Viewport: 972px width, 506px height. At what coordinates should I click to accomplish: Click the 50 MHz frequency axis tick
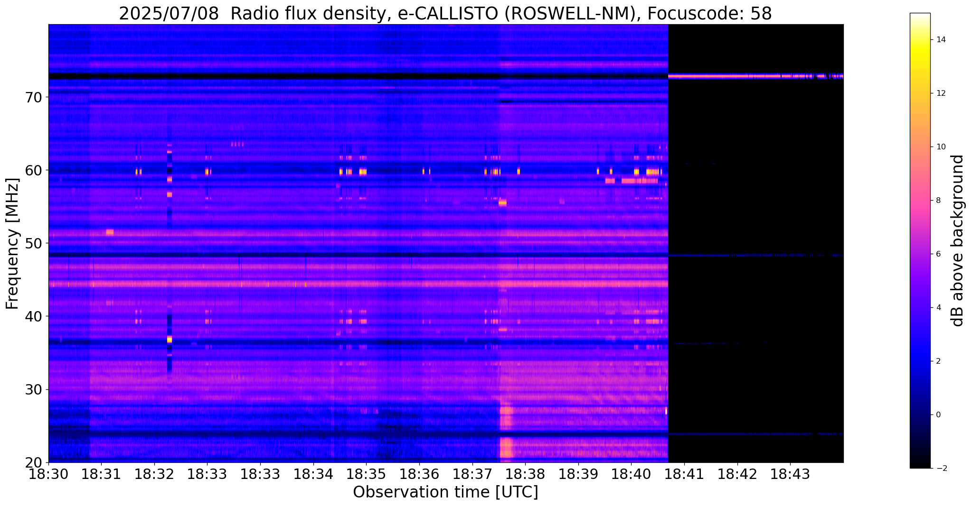click(x=35, y=243)
